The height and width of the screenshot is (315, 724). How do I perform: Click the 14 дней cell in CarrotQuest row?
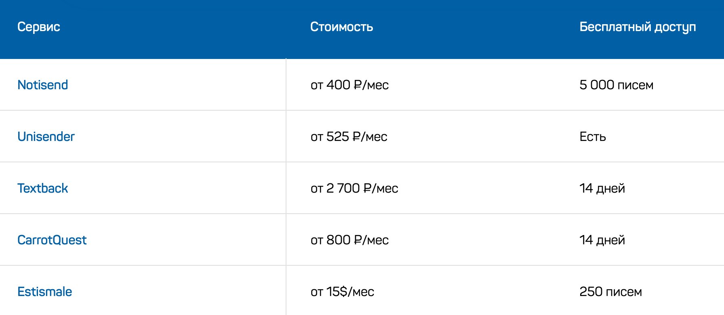[x=602, y=240]
